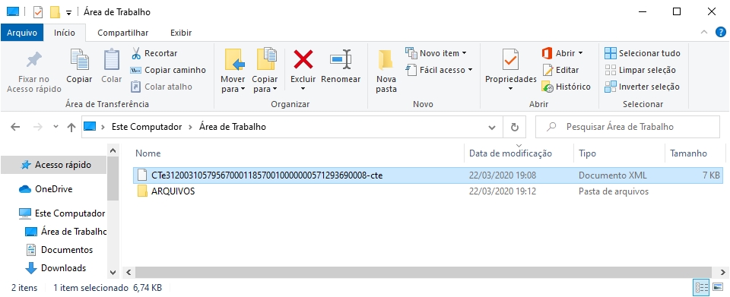Choose Copiar caminho in the ribbon
The width and height of the screenshot is (730, 297).
168,70
